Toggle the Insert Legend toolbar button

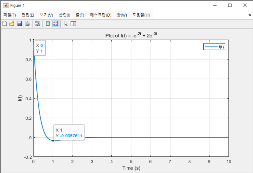pyautogui.click(x=56, y=24)
